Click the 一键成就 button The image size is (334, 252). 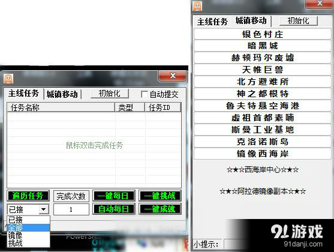[160, 209]
